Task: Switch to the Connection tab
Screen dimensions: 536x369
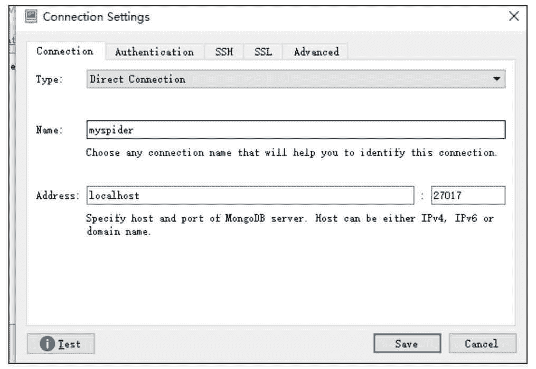Action: (65, 51)
